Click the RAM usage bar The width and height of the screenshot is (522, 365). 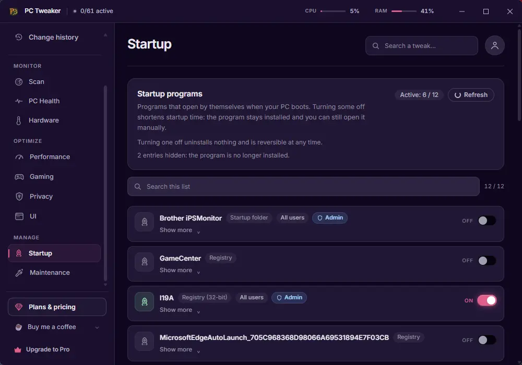pyautogui.click(x=404, y=11)
